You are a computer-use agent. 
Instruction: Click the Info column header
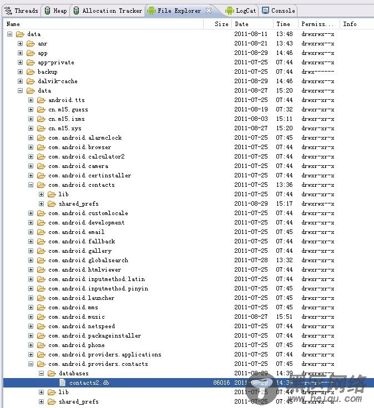click(x=357, y=24)
